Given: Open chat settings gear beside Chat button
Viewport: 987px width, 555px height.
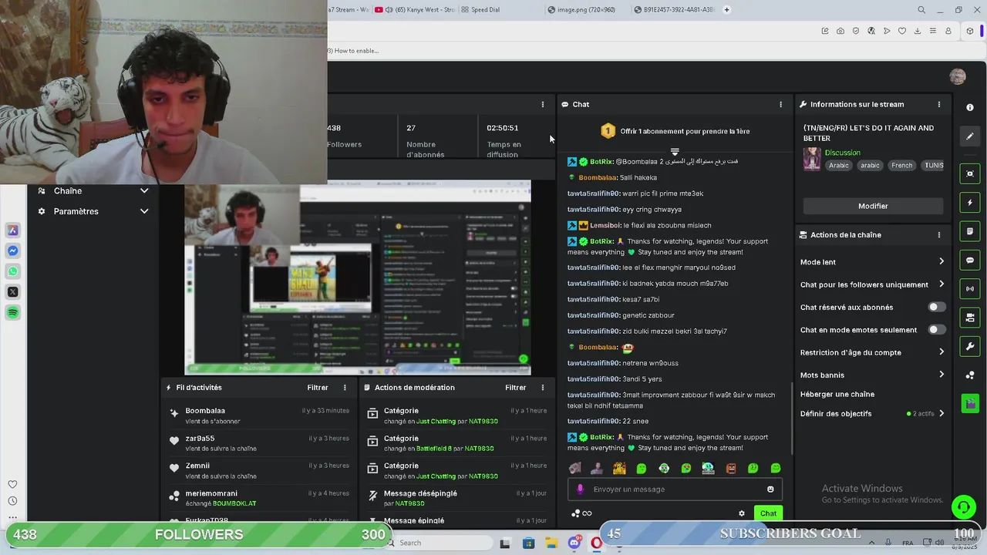Looking at the screenshot, I should [x=742, y=513].
